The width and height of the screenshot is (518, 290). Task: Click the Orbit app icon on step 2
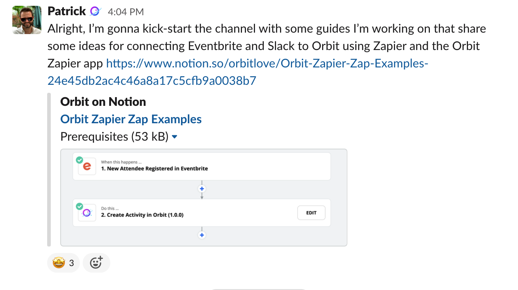[86, 213]
